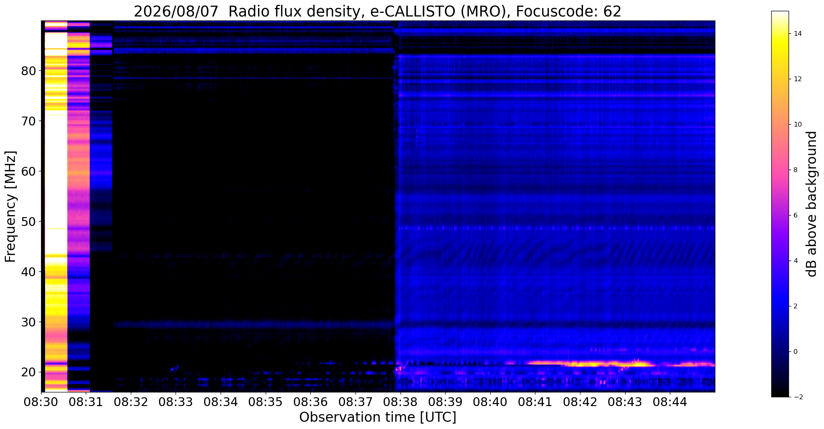Click the Observation time [UTC] axis label
The width and height of the screenshot is (824, 429).
(378, 417)
